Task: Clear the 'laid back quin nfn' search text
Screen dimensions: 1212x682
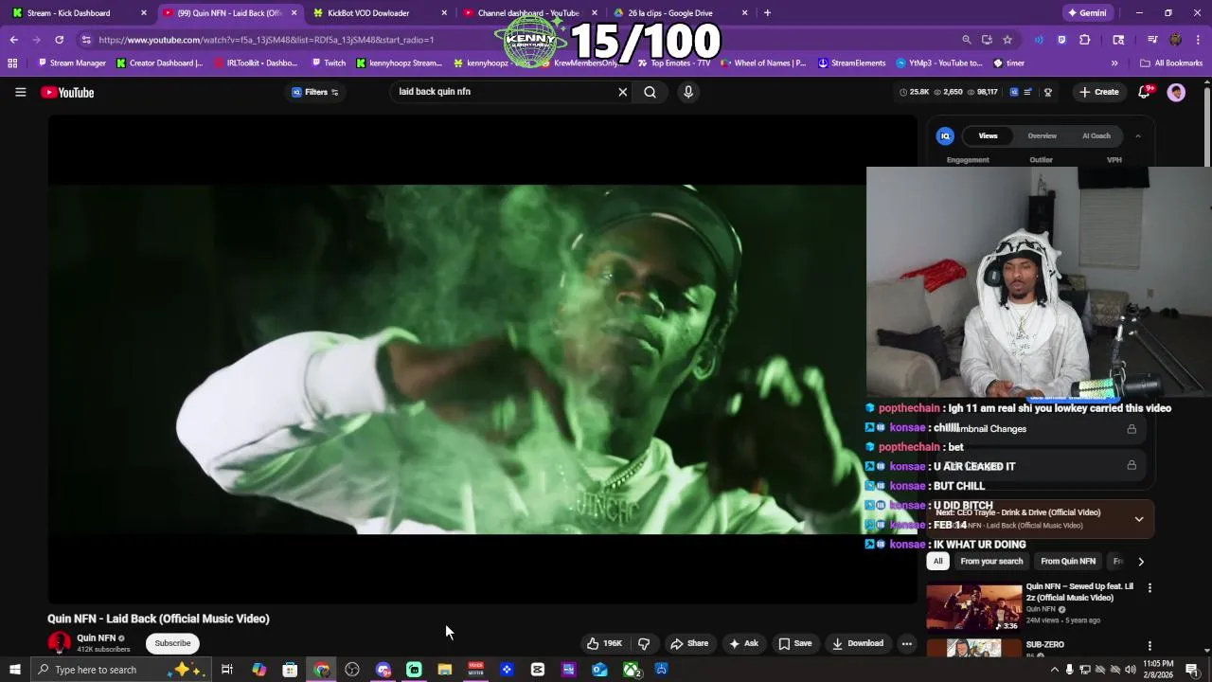Action: click(x=622, y=92)
